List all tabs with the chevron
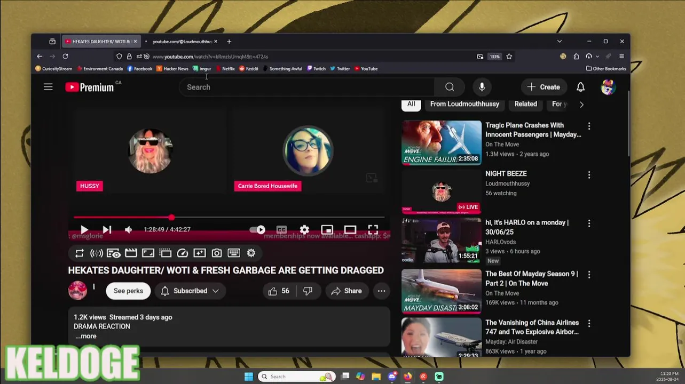This screenshot has width=685, height=384. (x=560, y=42)
